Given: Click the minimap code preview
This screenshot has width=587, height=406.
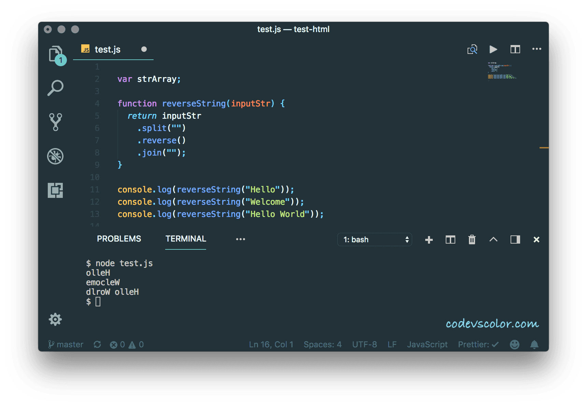Looking at the screenshot, I should 502,70.
